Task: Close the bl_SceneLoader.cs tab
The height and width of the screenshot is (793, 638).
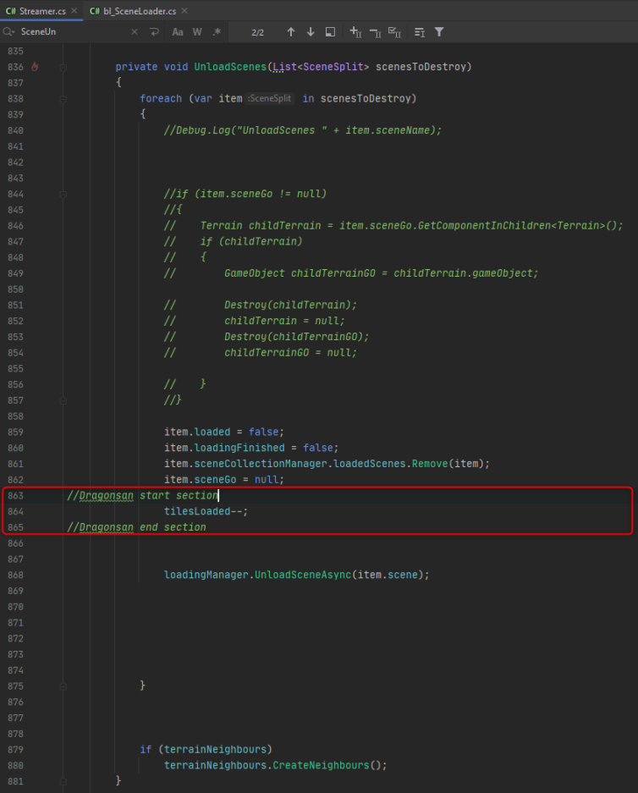Action: click(x=184, y=11)
